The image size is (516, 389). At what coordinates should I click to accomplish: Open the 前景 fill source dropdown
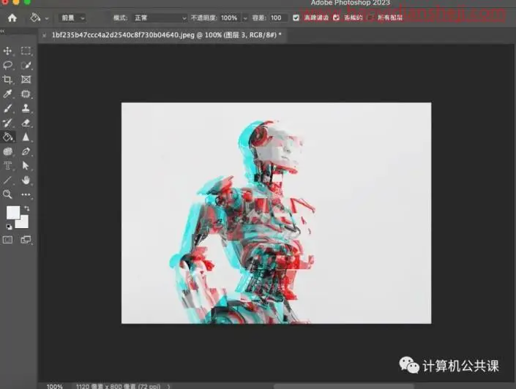pyautogui.click(x=72, y=18)
